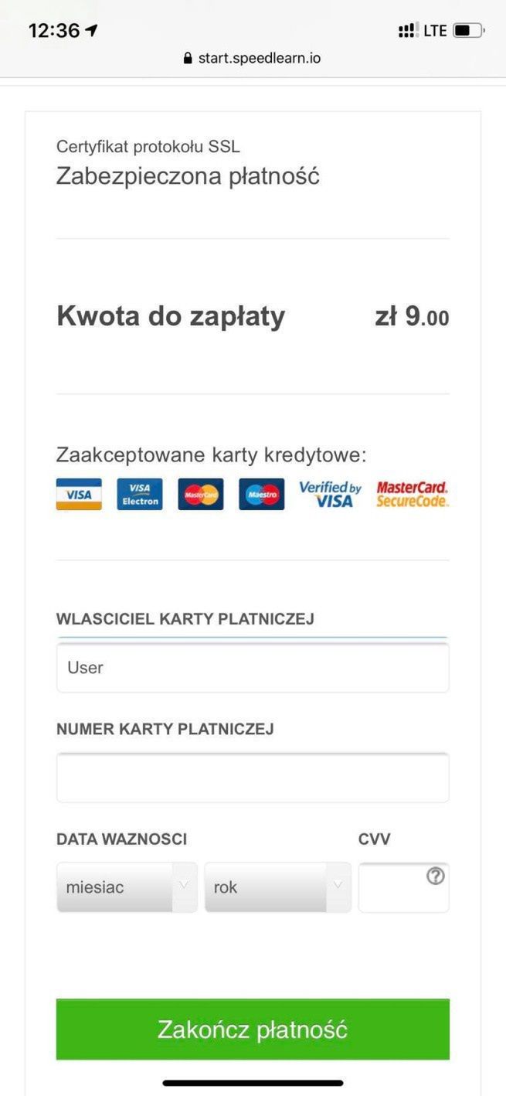
Task: Open the CVV help question mark icon
Action: [435, 875]
